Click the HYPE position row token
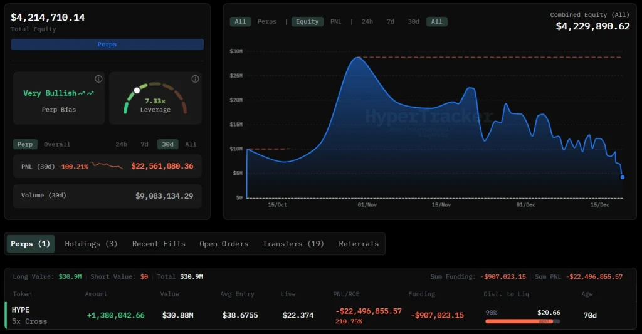 [x=21, y=310]
